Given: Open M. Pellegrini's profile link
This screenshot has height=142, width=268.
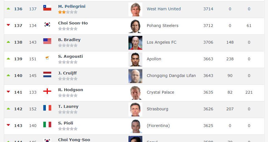Looking at the screenshot, I should point(72,6).
